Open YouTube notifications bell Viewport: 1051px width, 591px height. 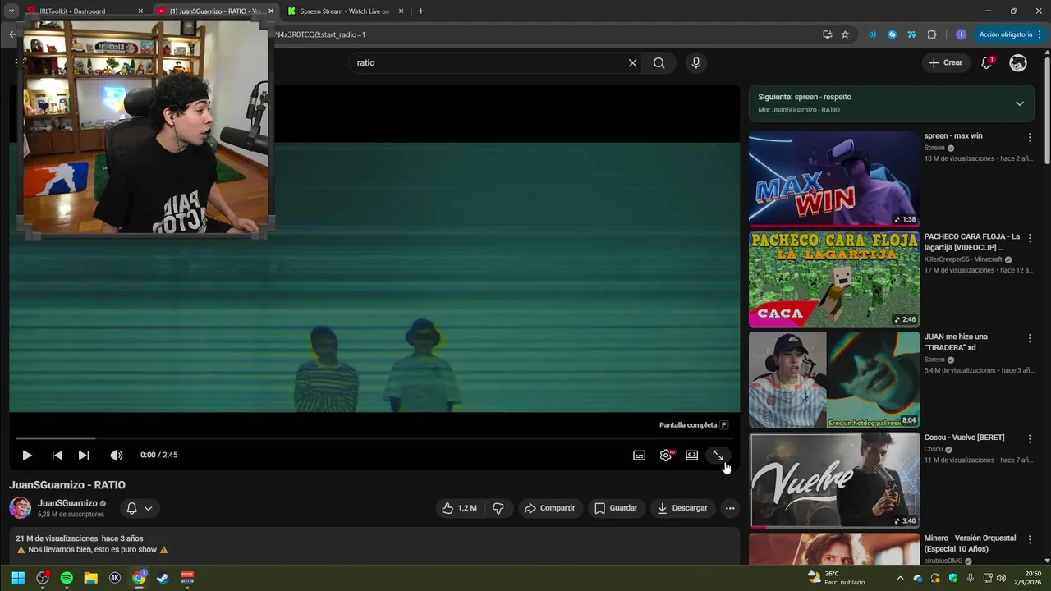point(987,62)
